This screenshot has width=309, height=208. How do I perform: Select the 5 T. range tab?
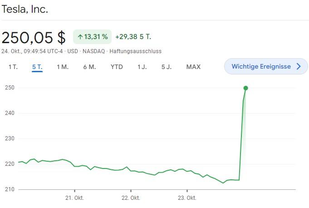[37, 67]
